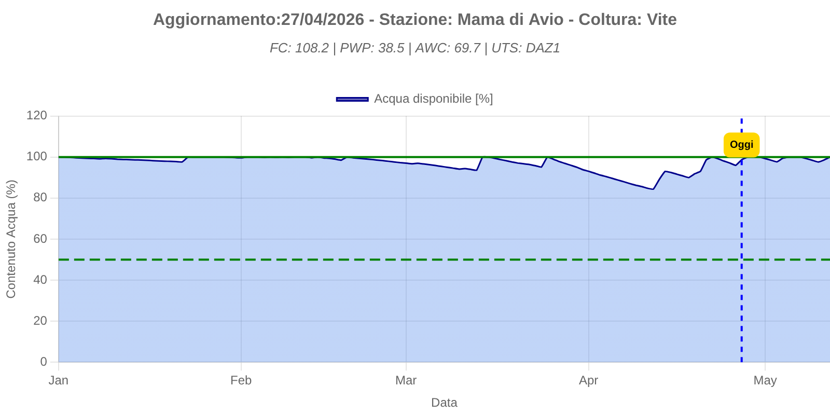This screenshot has width=830, height=415.
Task: Click the '80' y-axis tick label
Action: click(x=40, y=198)
